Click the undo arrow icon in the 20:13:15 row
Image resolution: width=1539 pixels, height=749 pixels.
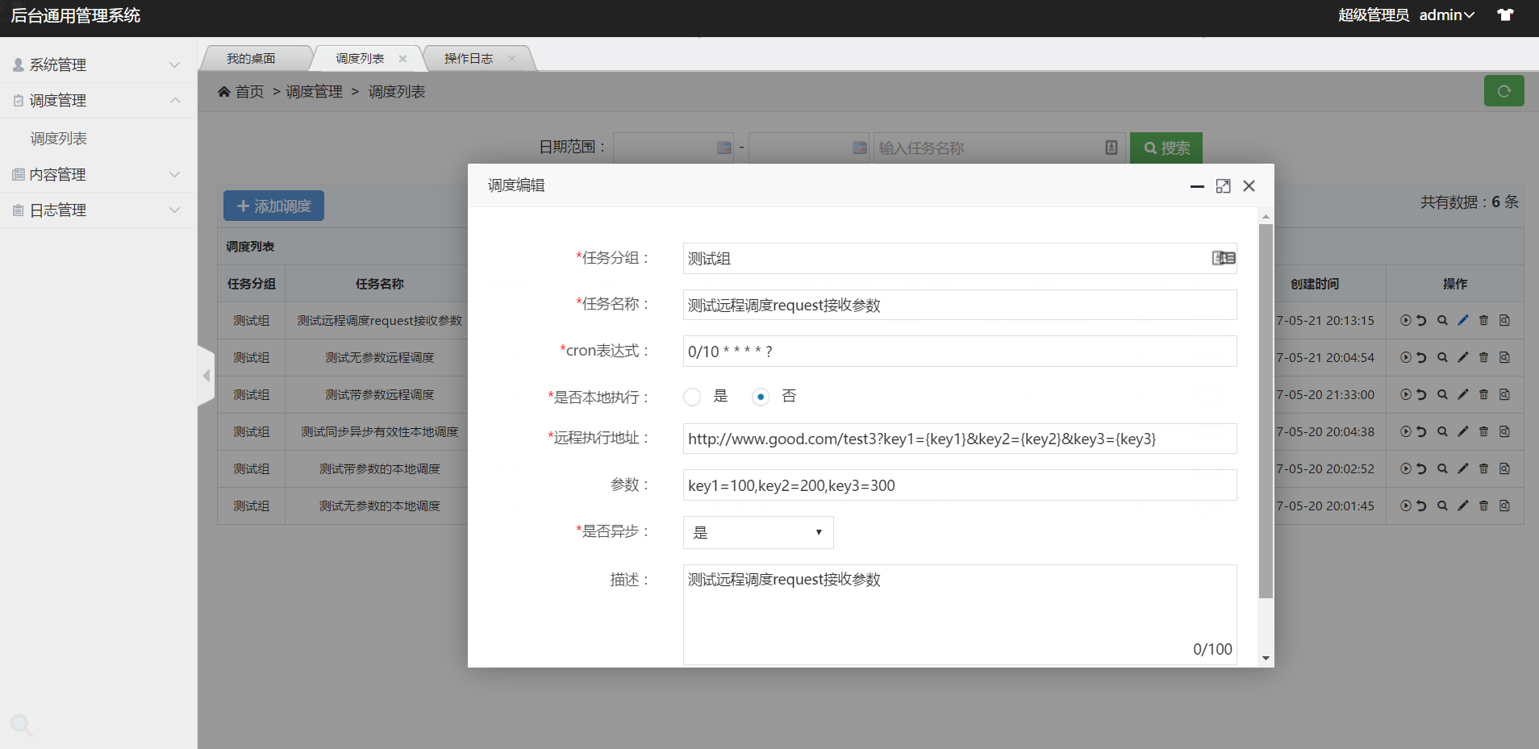point(1421,320)
